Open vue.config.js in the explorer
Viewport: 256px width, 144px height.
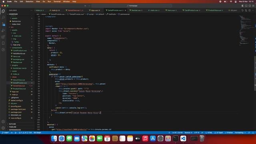pyautogui.click(x=16, y=118)
